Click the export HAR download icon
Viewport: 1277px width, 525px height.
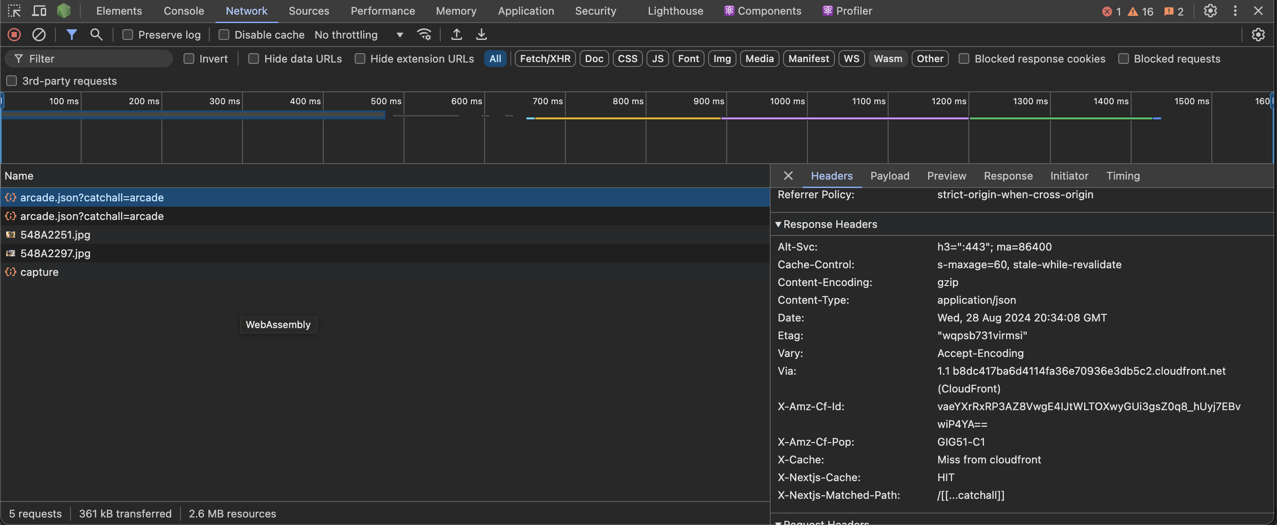(481, 35)
